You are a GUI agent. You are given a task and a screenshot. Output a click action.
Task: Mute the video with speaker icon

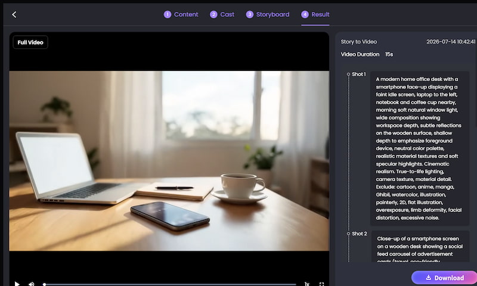point(31,284)
